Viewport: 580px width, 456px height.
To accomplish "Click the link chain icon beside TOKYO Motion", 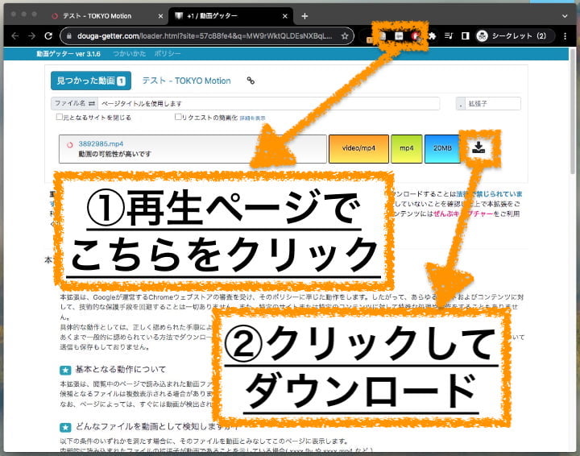I will (251, 81).
